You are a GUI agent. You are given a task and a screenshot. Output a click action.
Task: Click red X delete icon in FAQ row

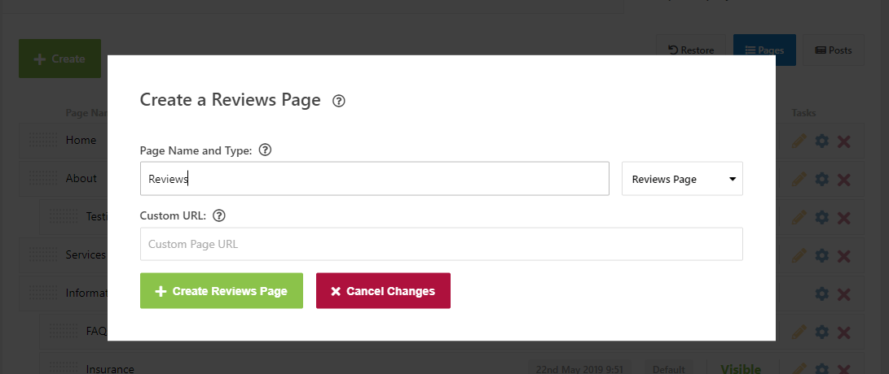843,333
